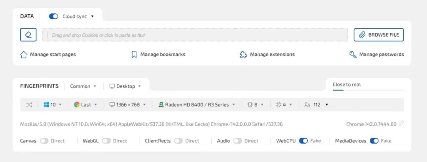Click the pencil edit icon after Chrome version

point(401,124)
